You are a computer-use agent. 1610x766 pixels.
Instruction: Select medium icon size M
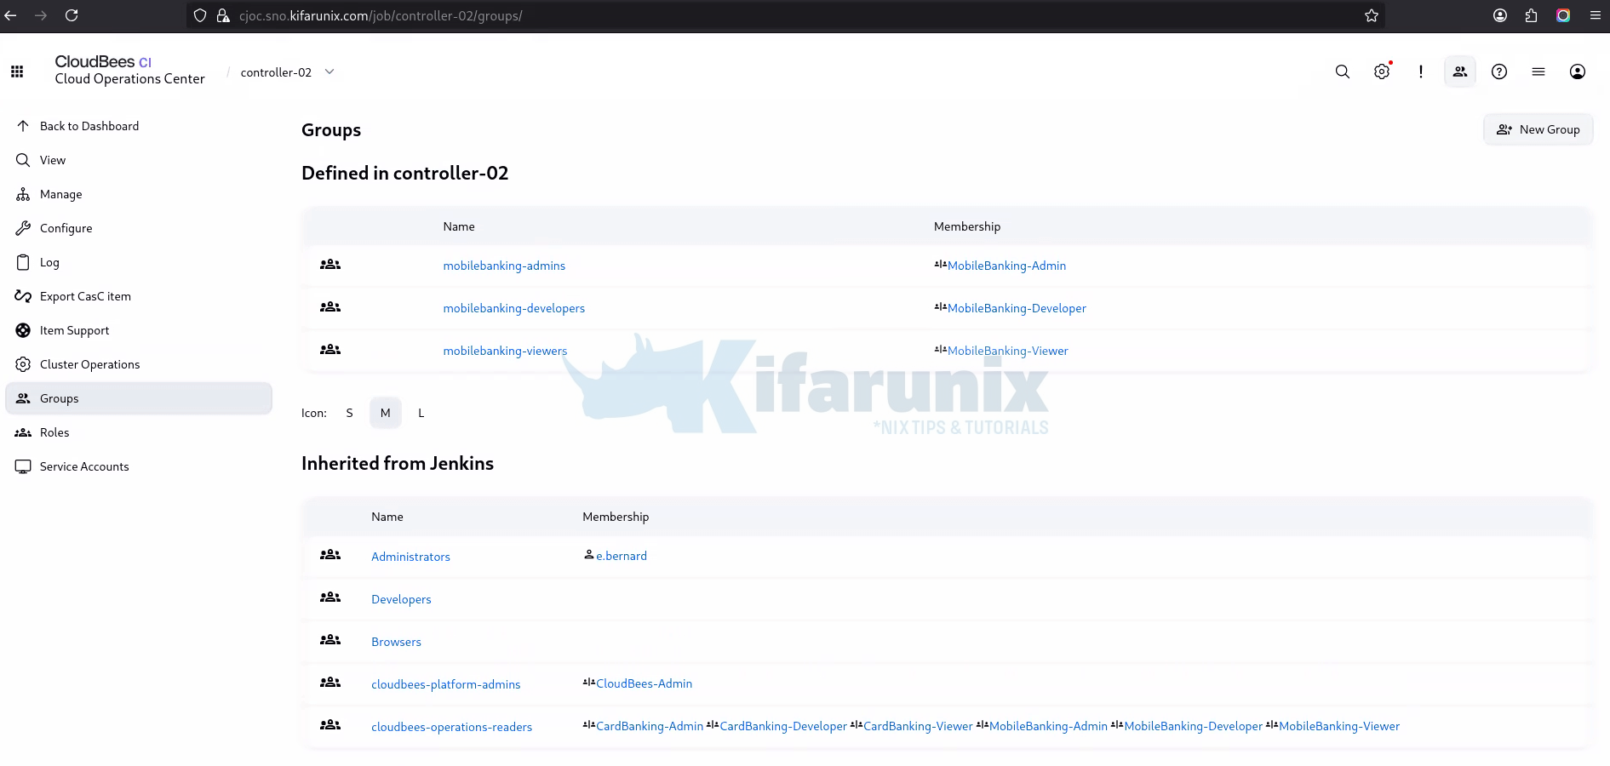(386, 413)
